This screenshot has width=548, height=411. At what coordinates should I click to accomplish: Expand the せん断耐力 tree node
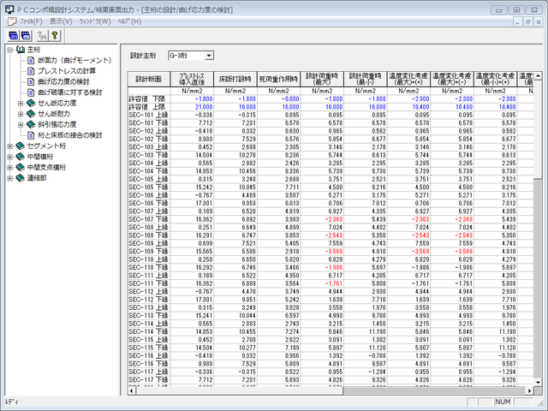point(21,114)
